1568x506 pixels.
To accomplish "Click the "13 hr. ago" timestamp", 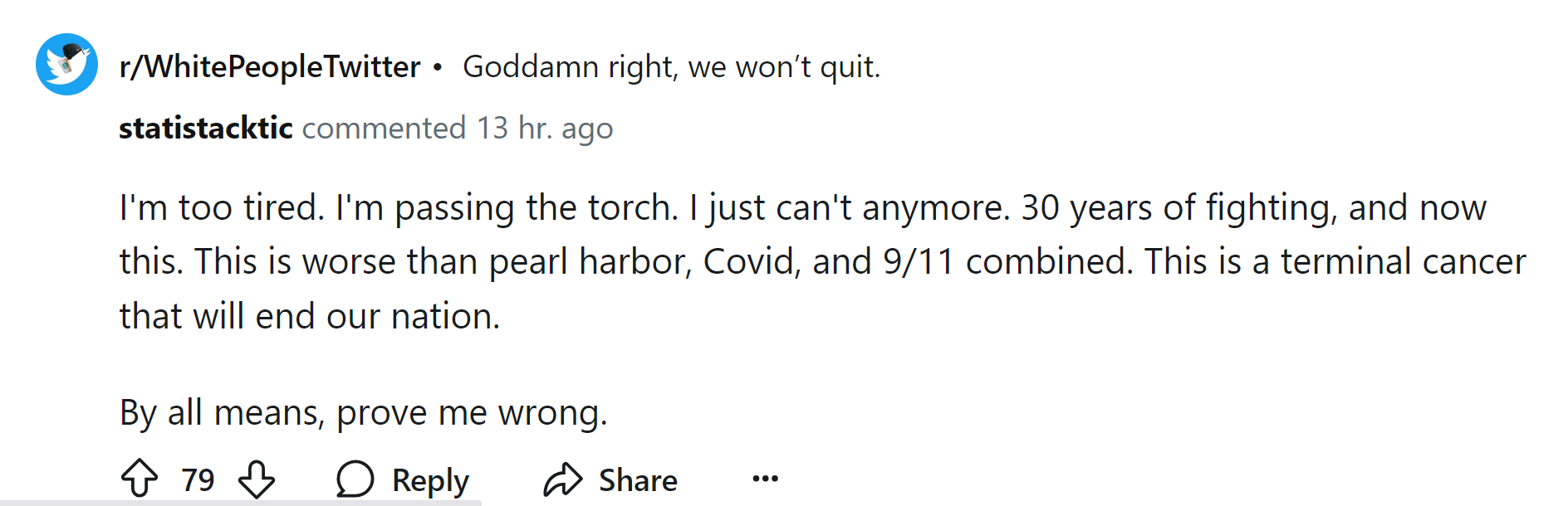I will (x=544, y=129).
